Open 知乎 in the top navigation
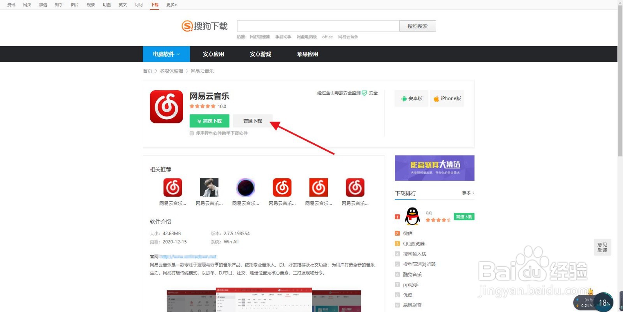Screen dimensions: 623x312 [x=59, y=5]
